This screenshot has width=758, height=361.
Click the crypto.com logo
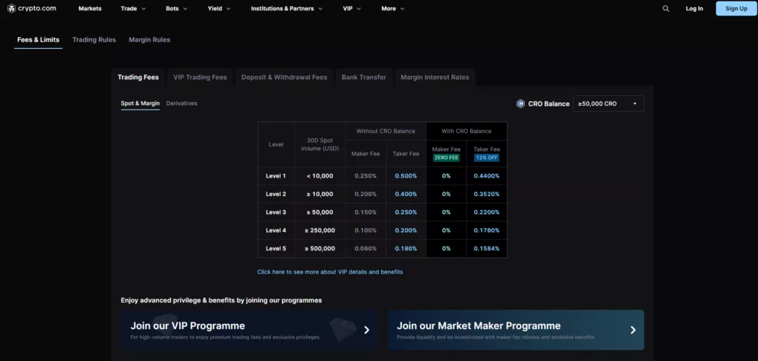pos(32,8)
